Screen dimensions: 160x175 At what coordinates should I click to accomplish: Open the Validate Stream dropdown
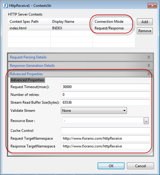tap(94, 111)
